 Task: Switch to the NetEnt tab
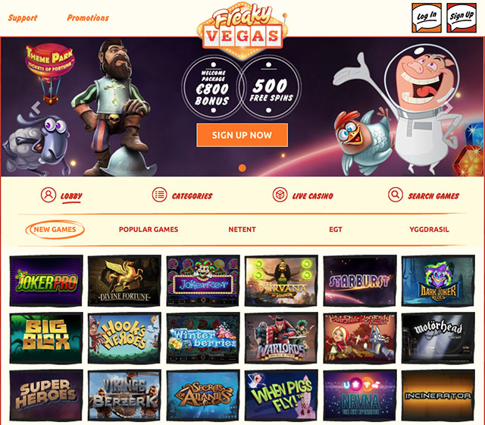[x=242, y=230]
